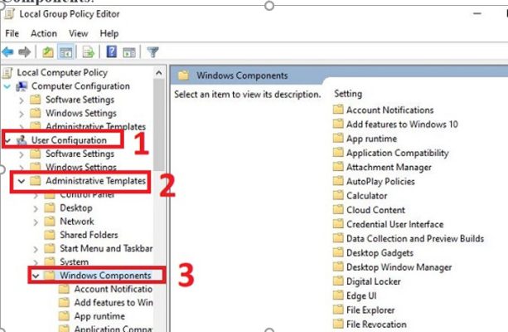
Task: Click folder icon beside Edge UI
Action: pyautogui.click(x=338, y=295)
